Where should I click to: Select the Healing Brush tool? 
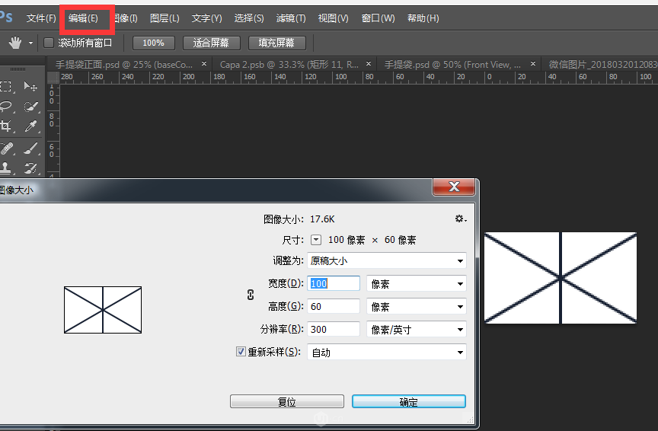pyautogui.click(x=6, y=148)
